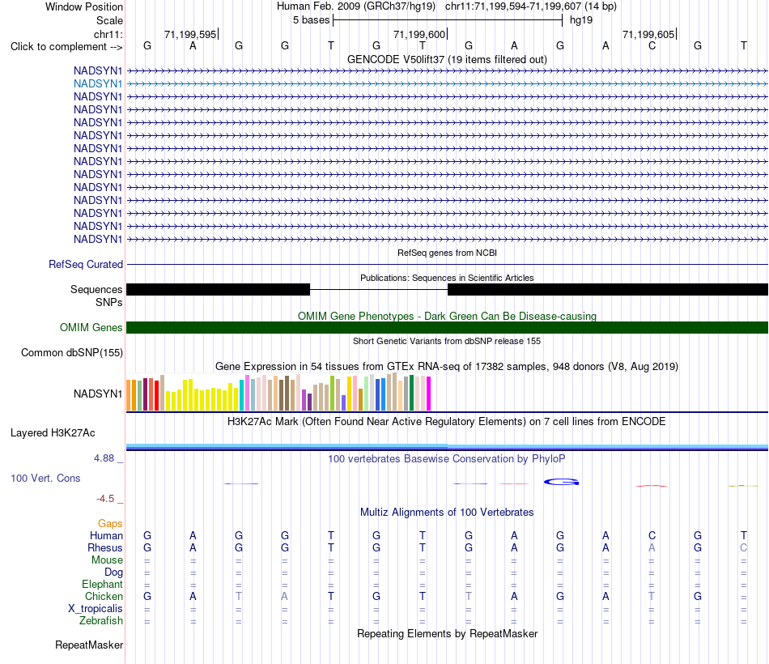Click the NADSYN1 label beside GTEx chart

coord(98,394)
